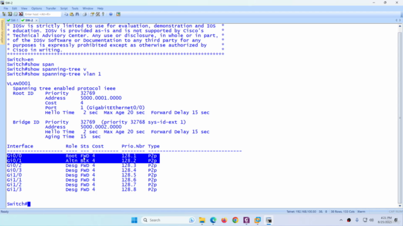
Task: Click the Connect in Tab toolbar icon
Action: 15,14
